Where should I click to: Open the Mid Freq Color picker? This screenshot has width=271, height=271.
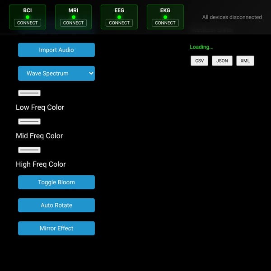click(29, 121)
